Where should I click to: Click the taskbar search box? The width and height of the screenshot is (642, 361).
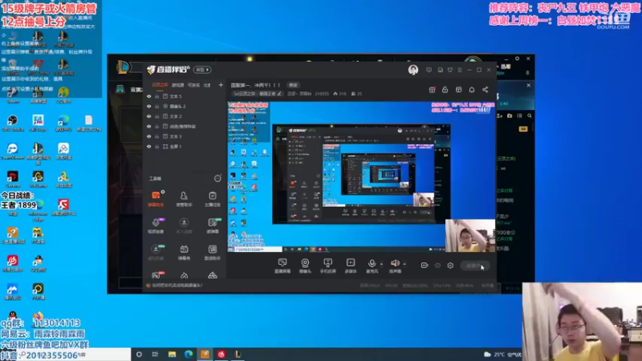pos(66,355)
